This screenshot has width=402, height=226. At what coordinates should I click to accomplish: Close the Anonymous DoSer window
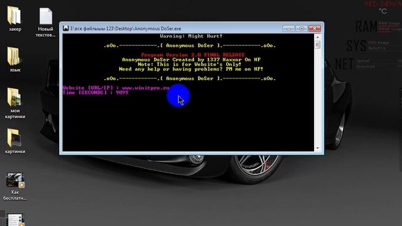pyautogui.click(x=315, y=28)
